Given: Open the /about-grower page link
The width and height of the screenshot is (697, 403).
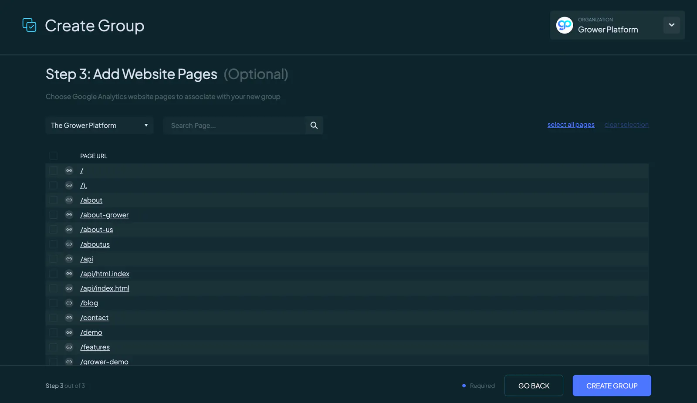Looking at the screenshot, I should tap(105, 215).
